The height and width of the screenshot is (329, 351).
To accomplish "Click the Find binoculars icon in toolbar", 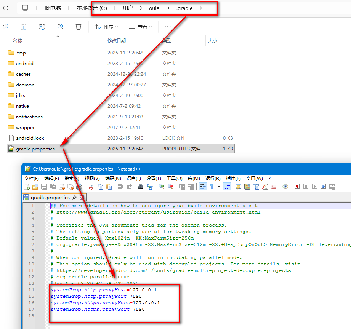I will tap(141, 187).
